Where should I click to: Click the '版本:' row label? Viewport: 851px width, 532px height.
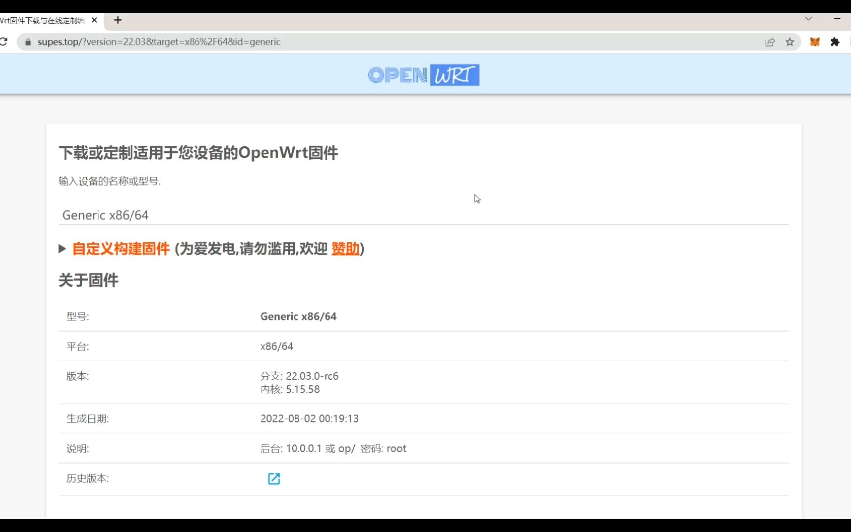(x=78, y=376)
